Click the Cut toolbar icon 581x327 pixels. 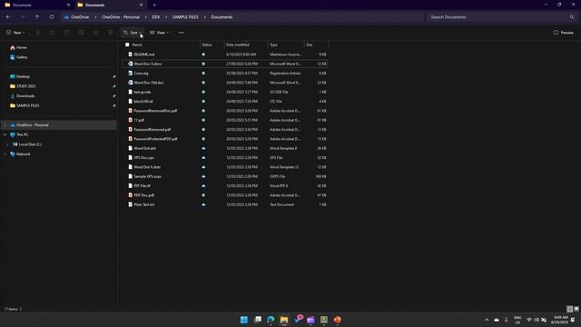click(x=37, y=33)
